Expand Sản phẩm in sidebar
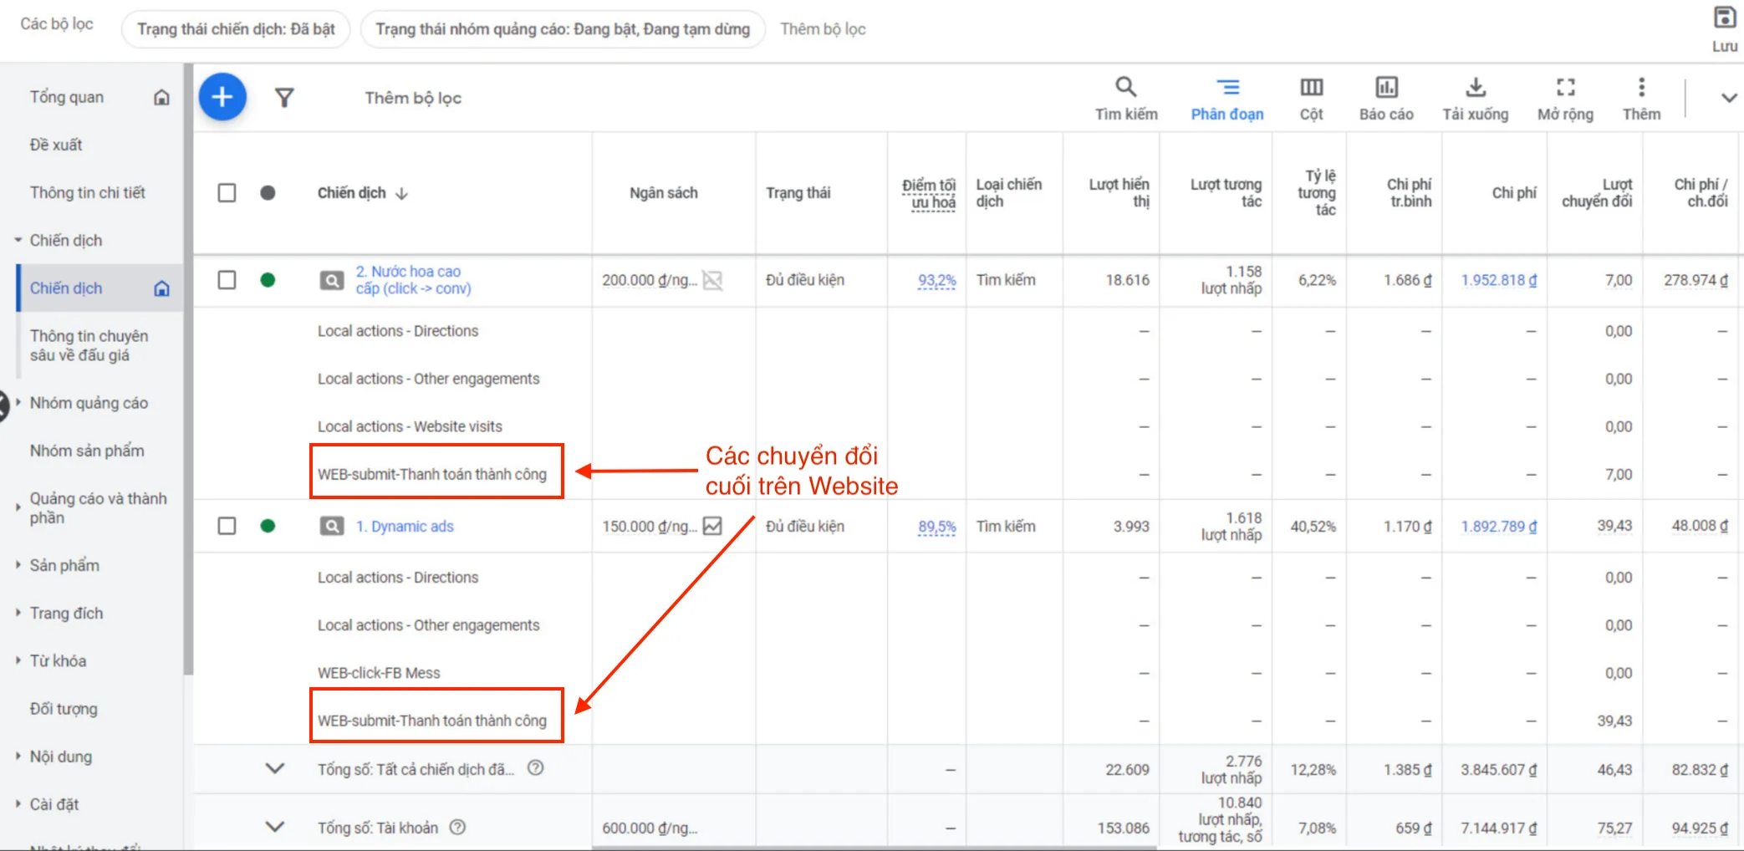 pos(18,564)
